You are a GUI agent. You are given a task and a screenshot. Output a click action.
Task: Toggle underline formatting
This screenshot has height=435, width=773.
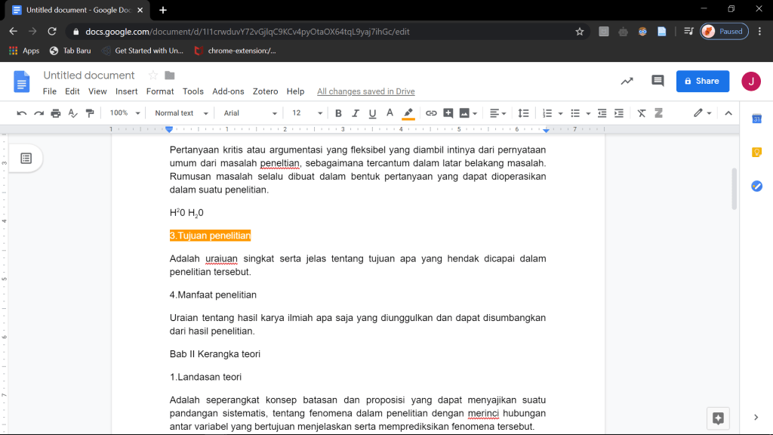point(372,113)
